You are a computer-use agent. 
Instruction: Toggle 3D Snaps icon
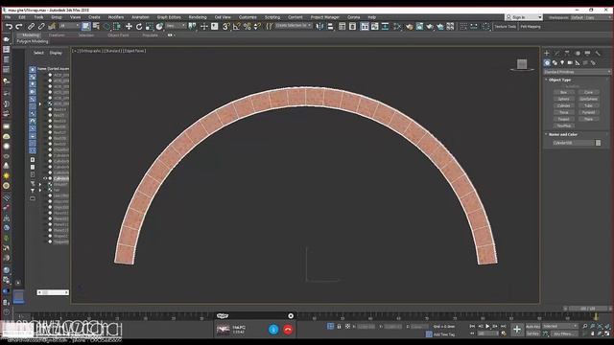(x=226, y=26)
